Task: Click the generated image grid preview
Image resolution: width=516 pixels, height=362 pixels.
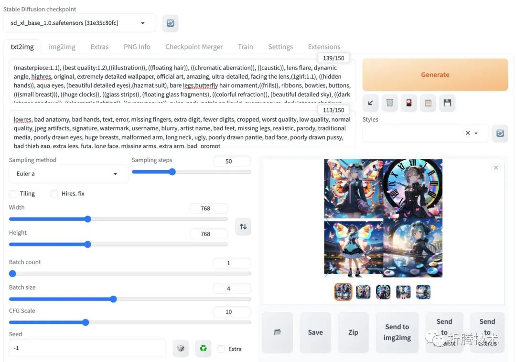Action: [x=383, y=218]
